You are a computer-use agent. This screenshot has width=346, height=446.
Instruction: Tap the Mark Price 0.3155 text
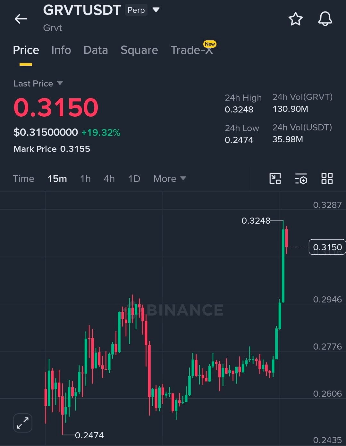pos(52,149)
